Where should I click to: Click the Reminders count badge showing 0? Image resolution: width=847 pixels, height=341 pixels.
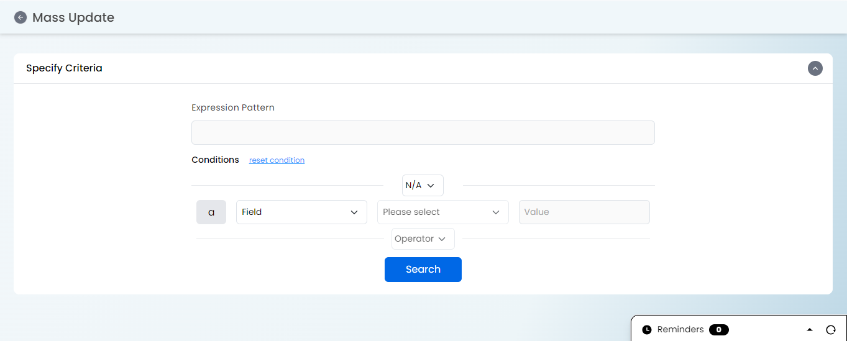click(x=719, y=330)
